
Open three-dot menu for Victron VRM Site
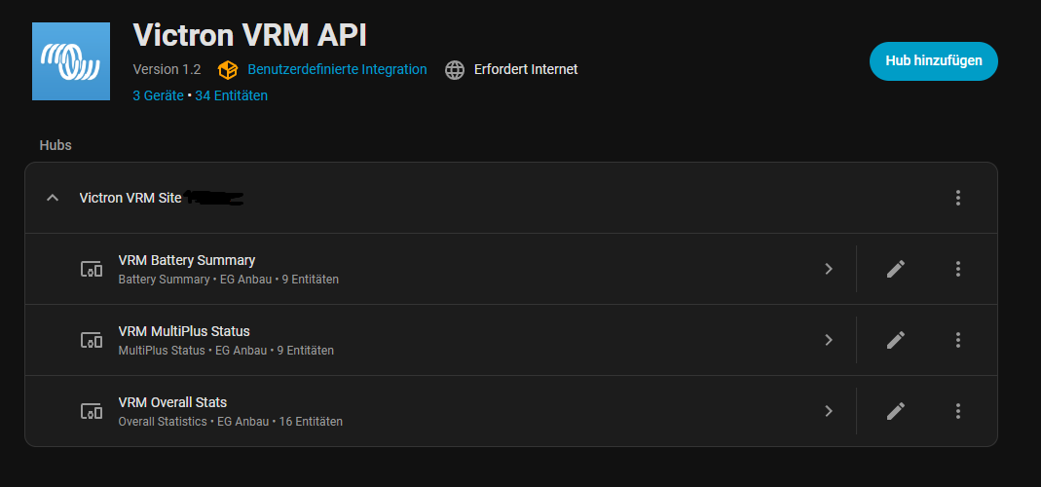958,198
